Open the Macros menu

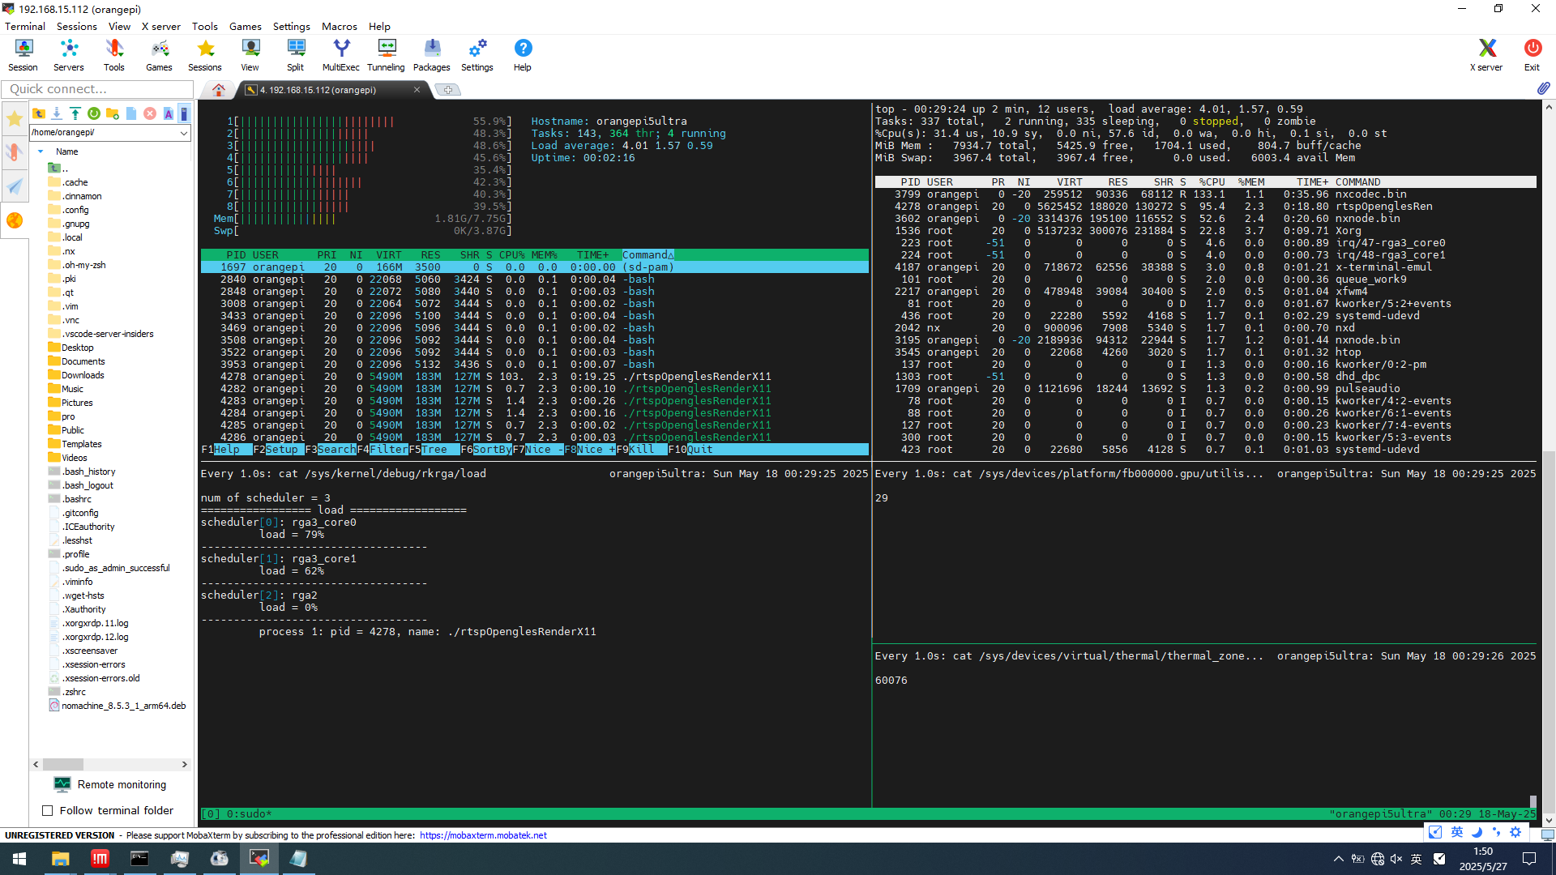[x=339, y=26]
